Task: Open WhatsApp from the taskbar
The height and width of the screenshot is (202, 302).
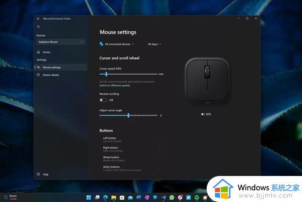Action: (172, 197)
